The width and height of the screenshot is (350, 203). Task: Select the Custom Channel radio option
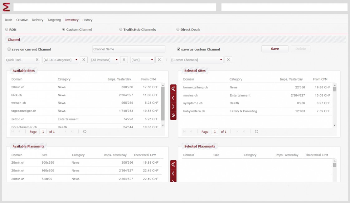(64, 29)
